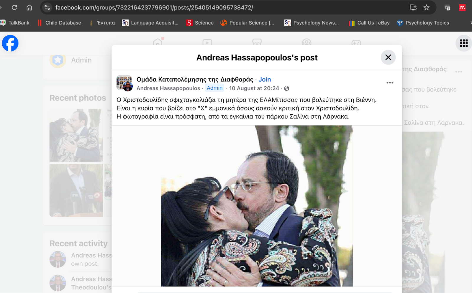
Task: Open the Facebook Gaming tab
Action: point(356,42)
